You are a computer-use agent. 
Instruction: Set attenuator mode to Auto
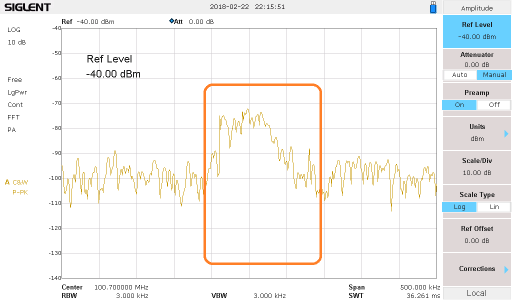pyautogui.click(x=459, y=75)
